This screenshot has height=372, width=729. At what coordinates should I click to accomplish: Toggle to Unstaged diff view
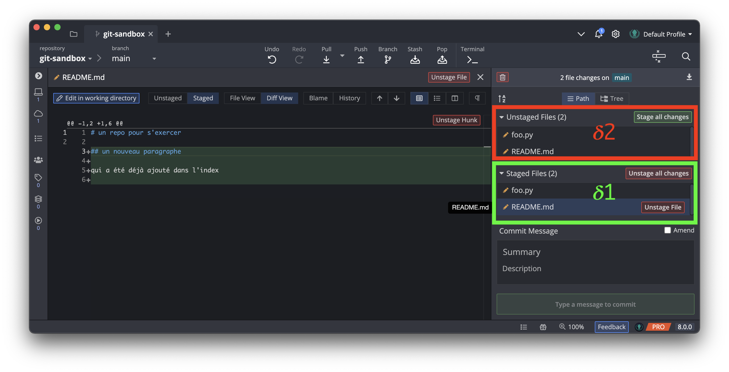tap(168, 98)
